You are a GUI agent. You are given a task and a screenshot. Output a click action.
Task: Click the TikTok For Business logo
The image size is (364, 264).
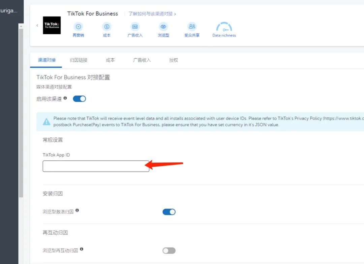coord(52,25)
